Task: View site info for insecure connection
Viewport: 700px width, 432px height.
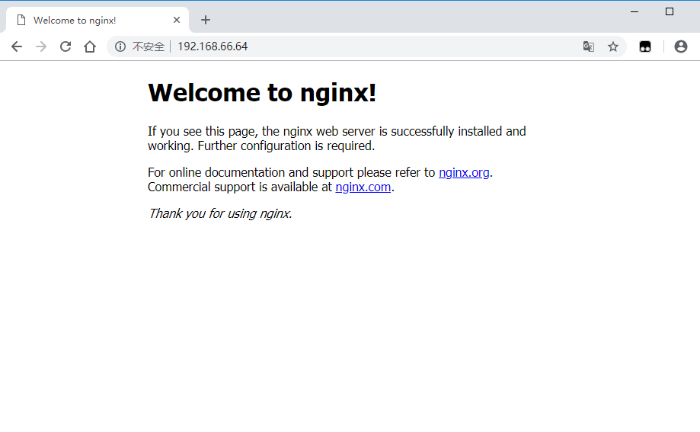Action: [x=120, y=46]
